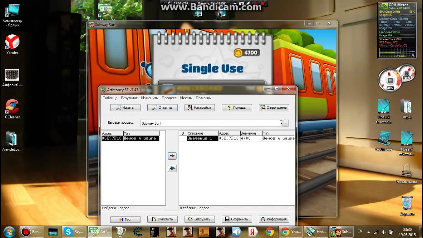
Task: Click the Сохранить save button
Action: pos(237,219)
